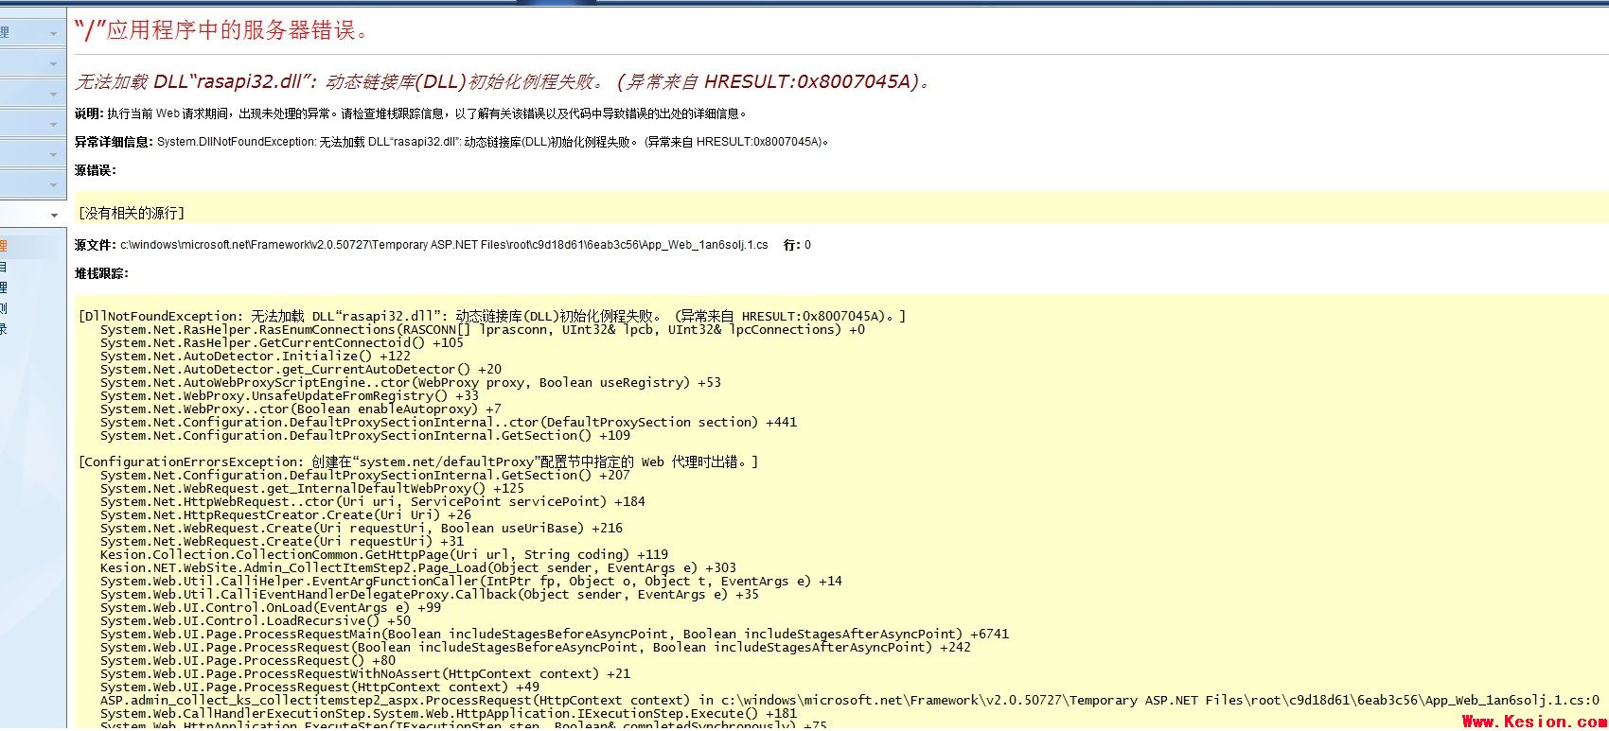The width and height of the screenshot is (1609, 731).
Task: Click the CalliHelper.EventArgFunctionCaller +14 line
Action: pos(471,582)
